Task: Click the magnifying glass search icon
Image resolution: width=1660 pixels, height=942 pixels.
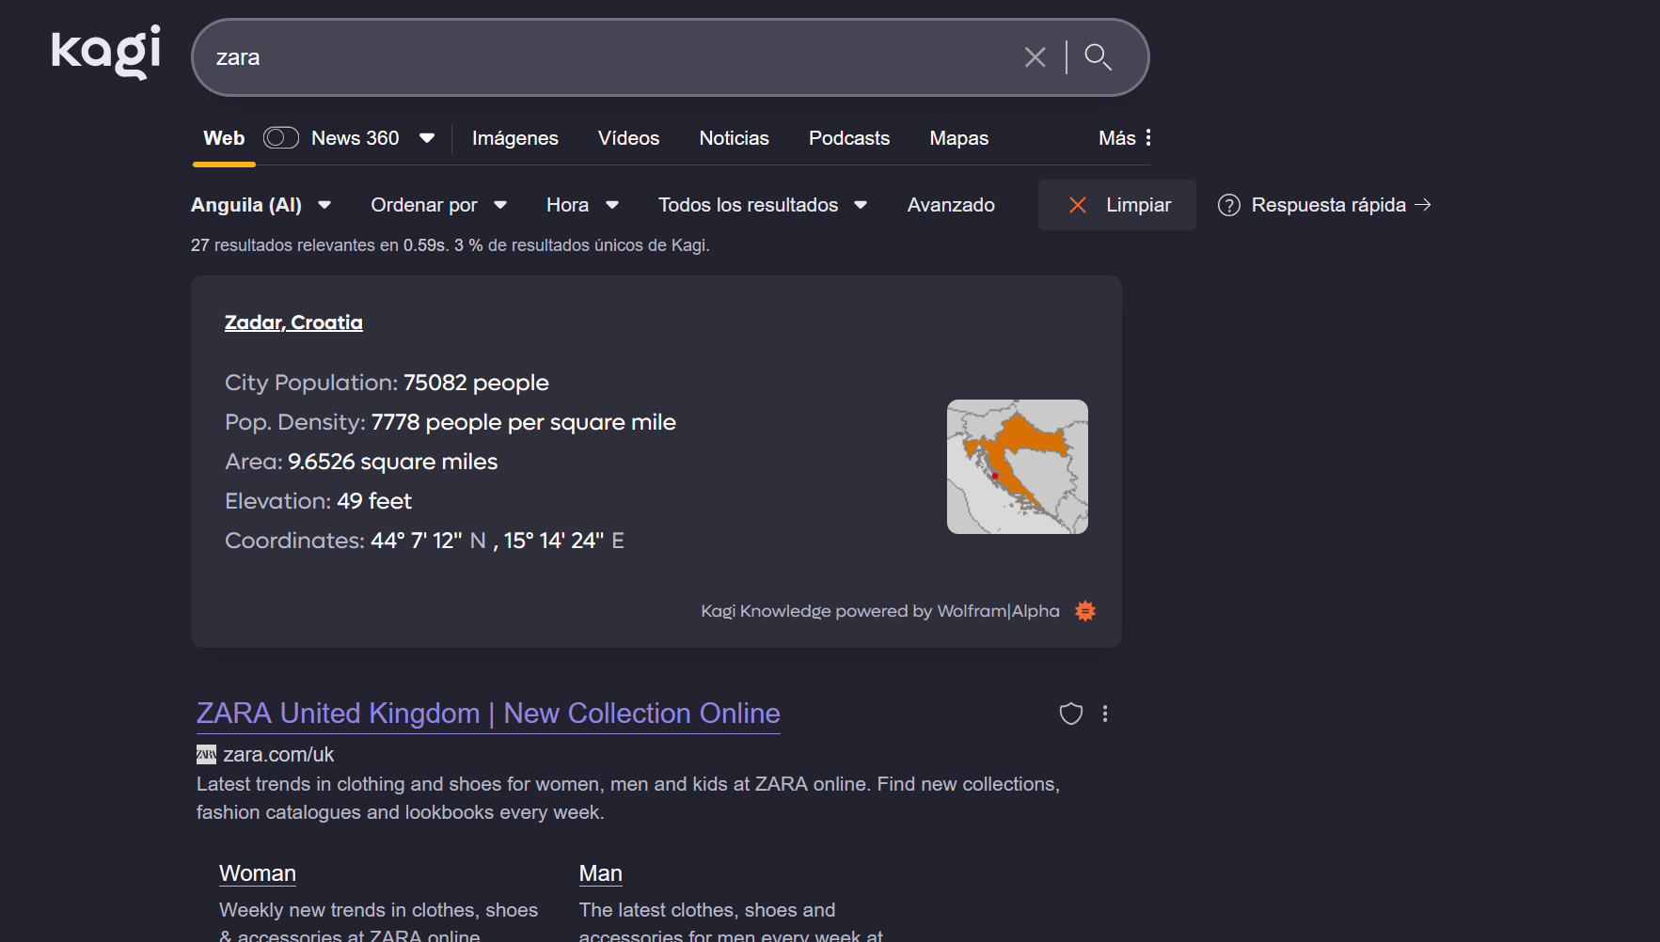Action: coord(1098,57)
